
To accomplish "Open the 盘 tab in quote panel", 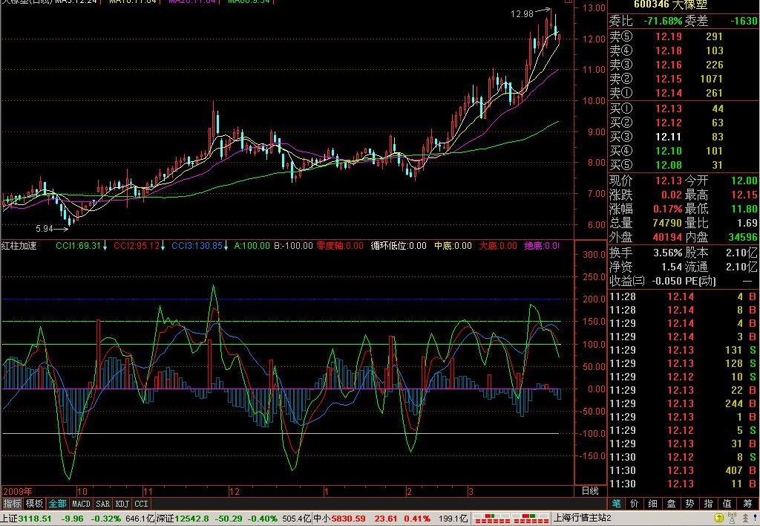I will tap(671, 504).
